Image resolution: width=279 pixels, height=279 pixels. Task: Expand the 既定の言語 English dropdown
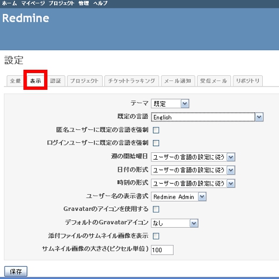pyautogui.click(x=207, y=117)
